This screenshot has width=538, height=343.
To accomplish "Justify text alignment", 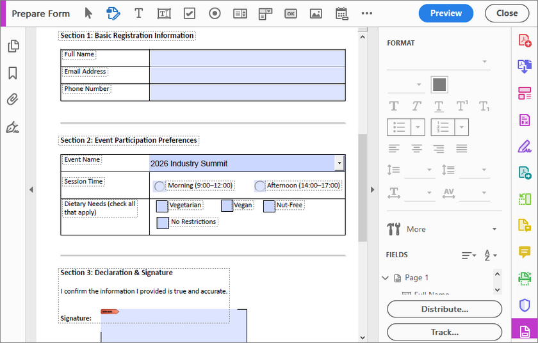I will pos(462,148).
